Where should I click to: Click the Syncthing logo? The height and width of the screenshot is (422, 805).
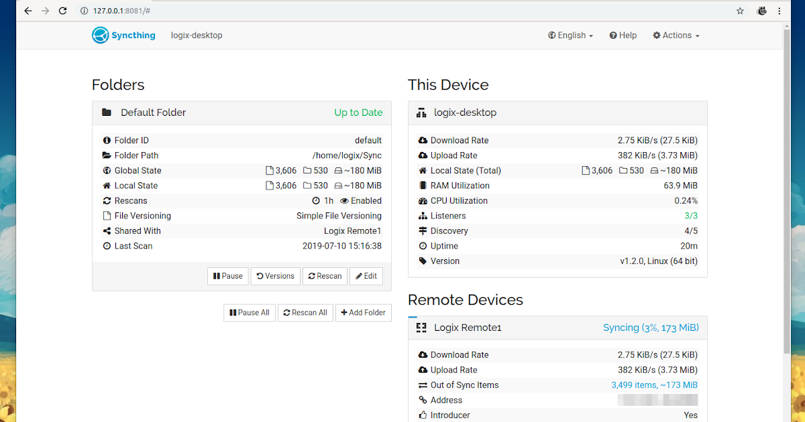coord(124,35)
